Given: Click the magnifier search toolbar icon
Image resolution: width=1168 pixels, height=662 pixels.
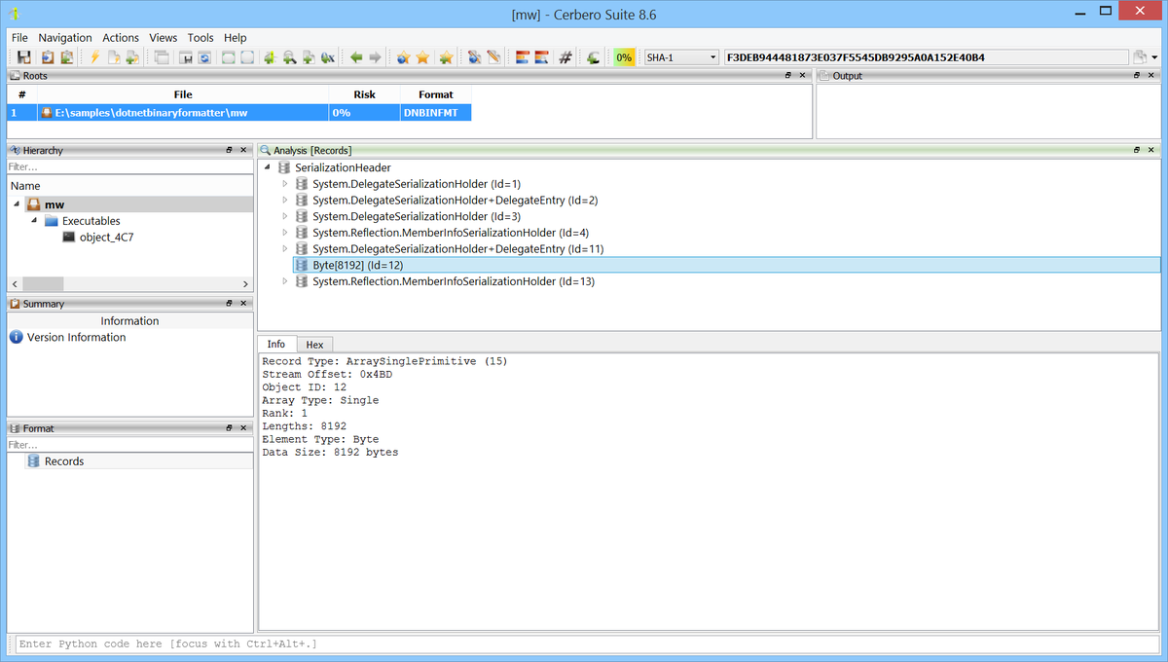Looking at the screenshot, I should click(289, 57).
